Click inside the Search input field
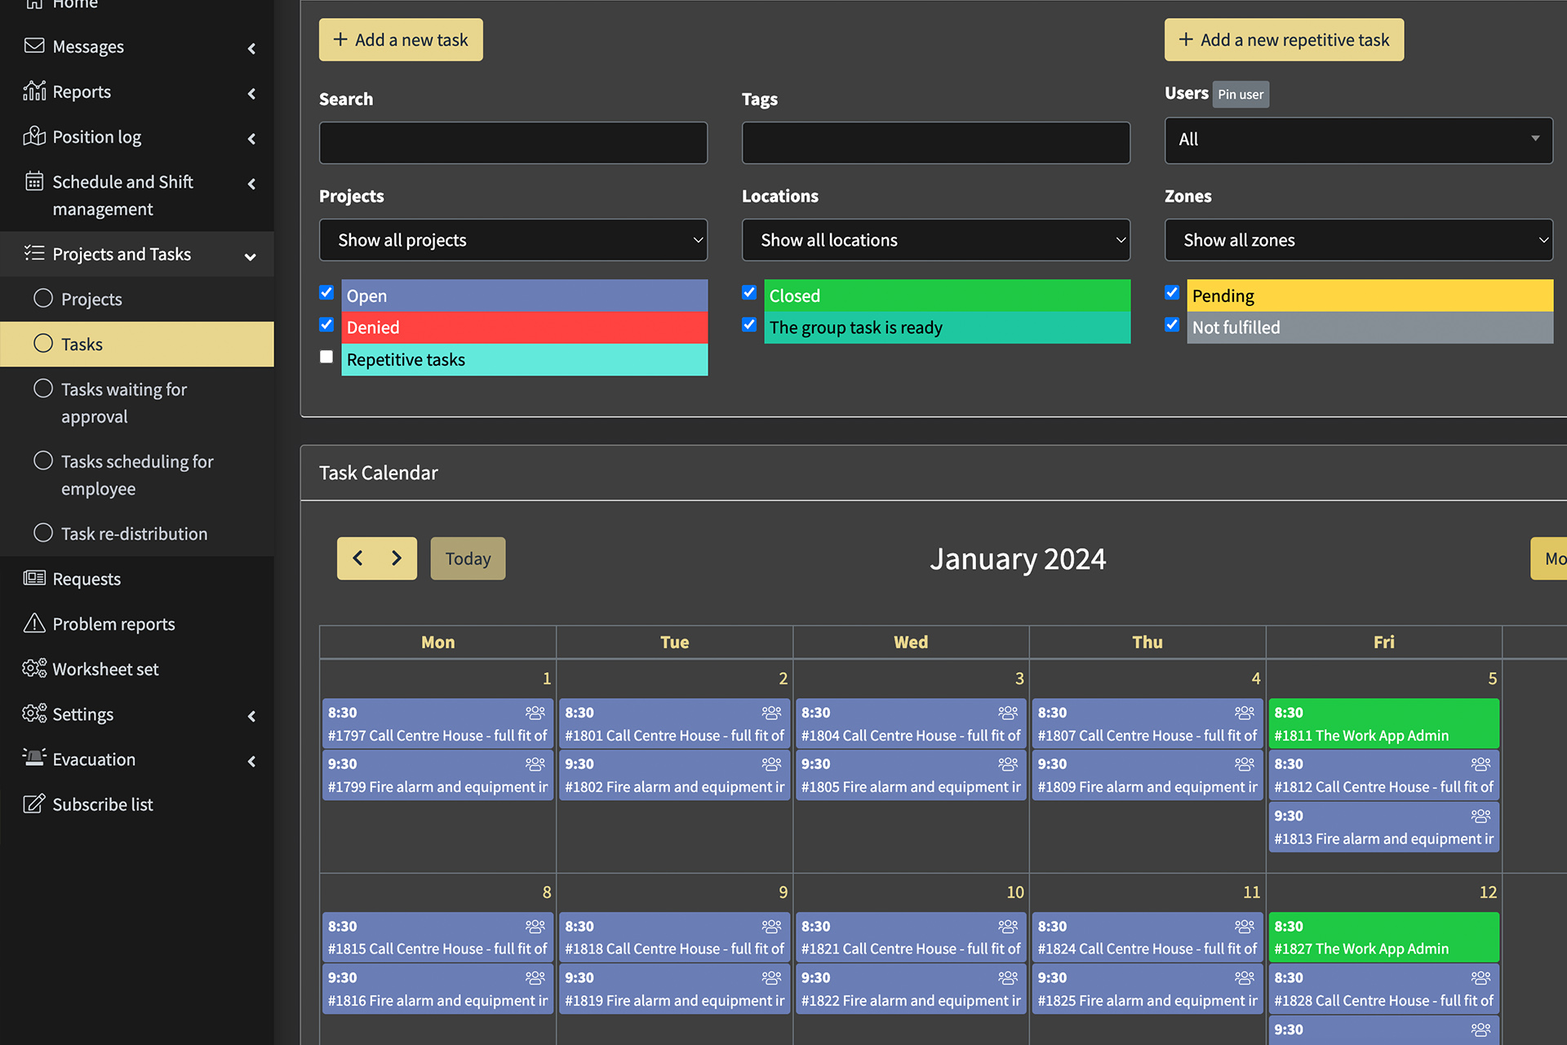Viewport: 1567px width, 1045px height. coord(513,142)
